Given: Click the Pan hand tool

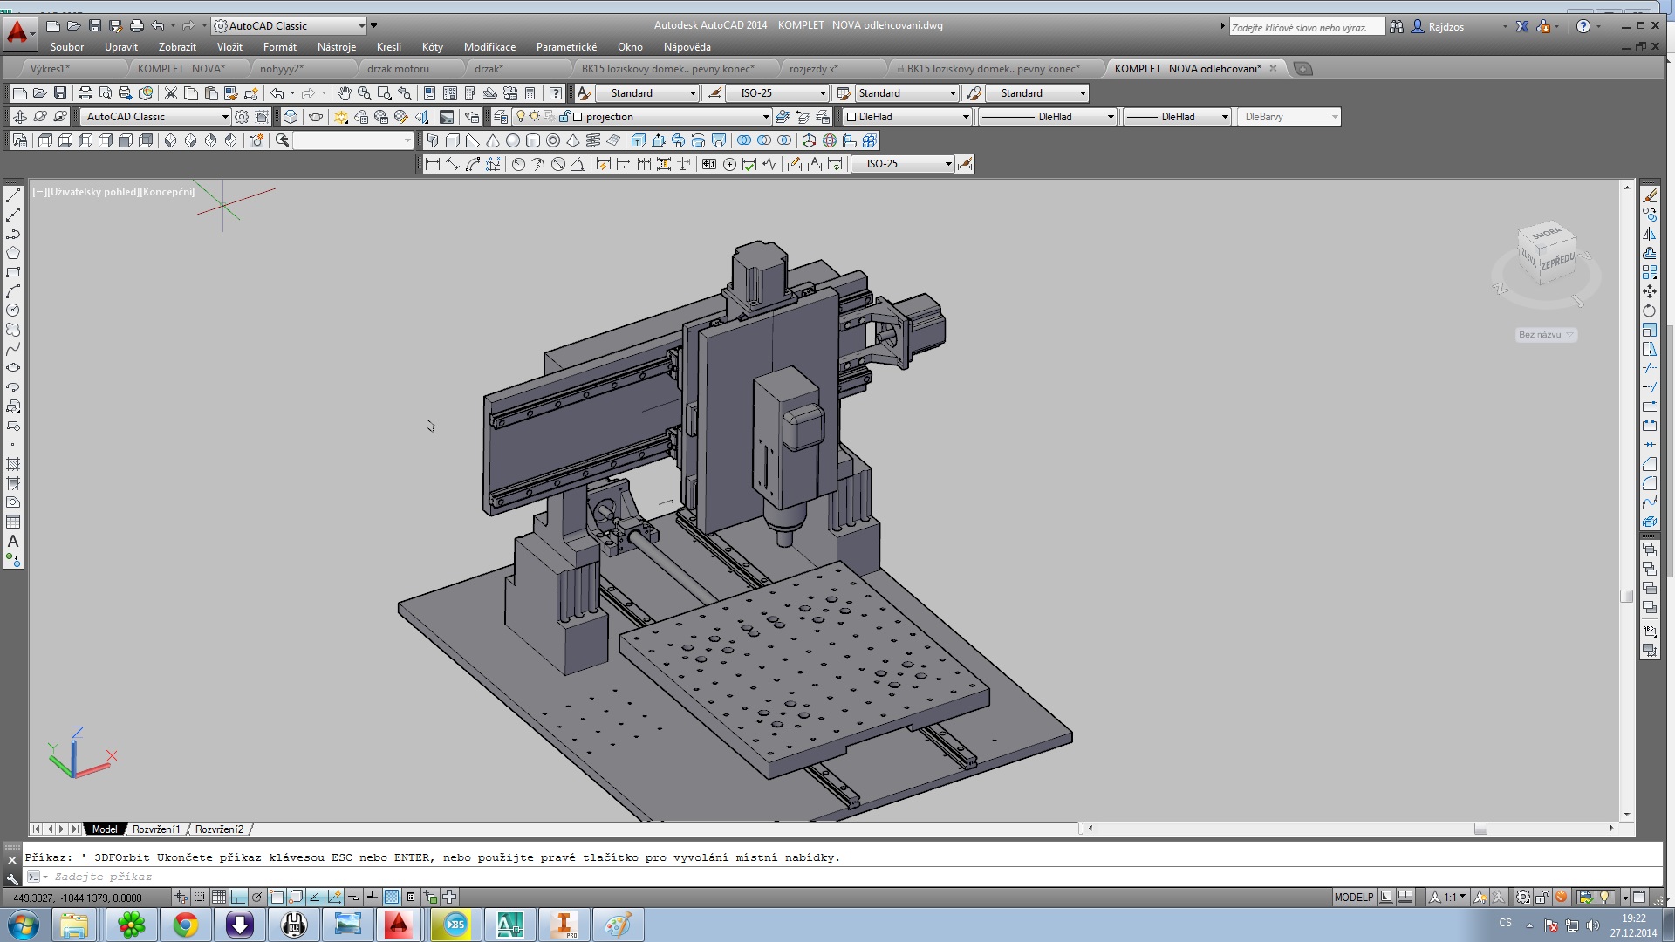Looking at the screenshot, I should click(x=345, y=93).
